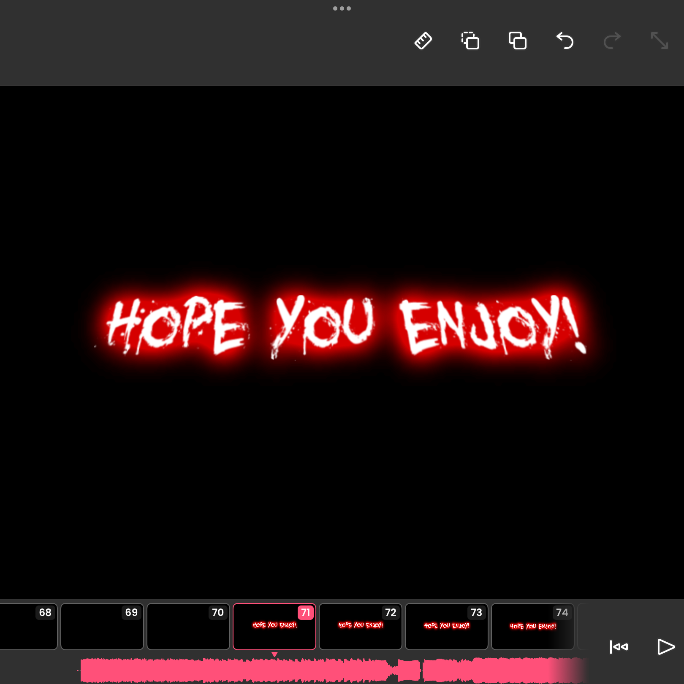The height and width of the screenshot is (684, 684).
Task: Select frame 73 in the timeline
Action: (x=446, y=627)
